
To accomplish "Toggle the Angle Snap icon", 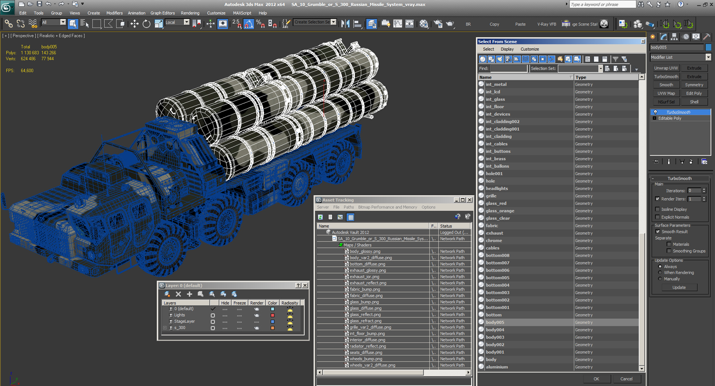I will [248, 23].
